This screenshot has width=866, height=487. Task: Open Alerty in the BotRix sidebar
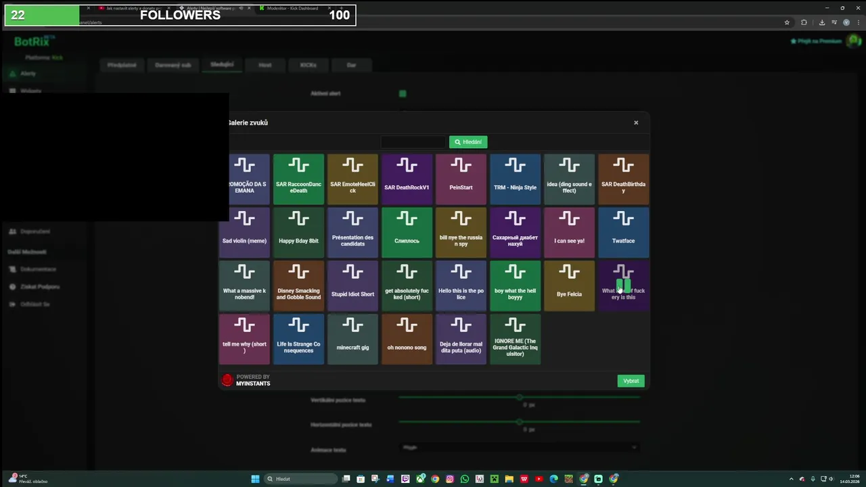(x=28, y=73)
